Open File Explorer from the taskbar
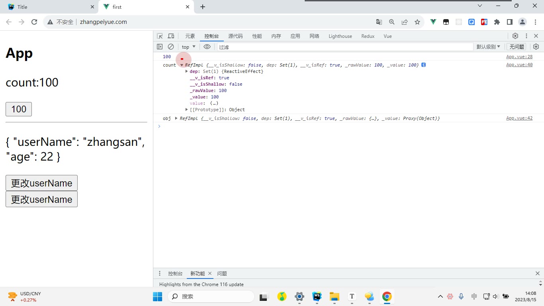Image resolution: width=544 pixels, height=306 pixels. [335, 296]
